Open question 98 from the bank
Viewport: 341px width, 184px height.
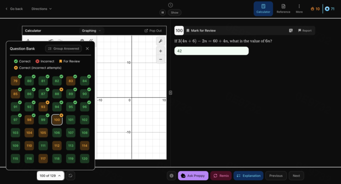29,120
